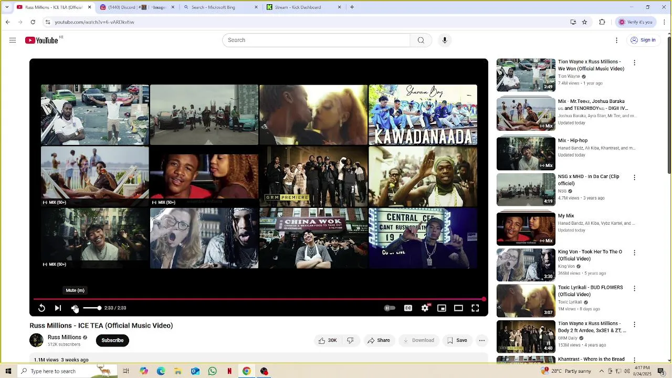This screenshot has height=378, width=672.
Task: Open options for Tion Wayne Body 2 video
Action: point(634,324)
